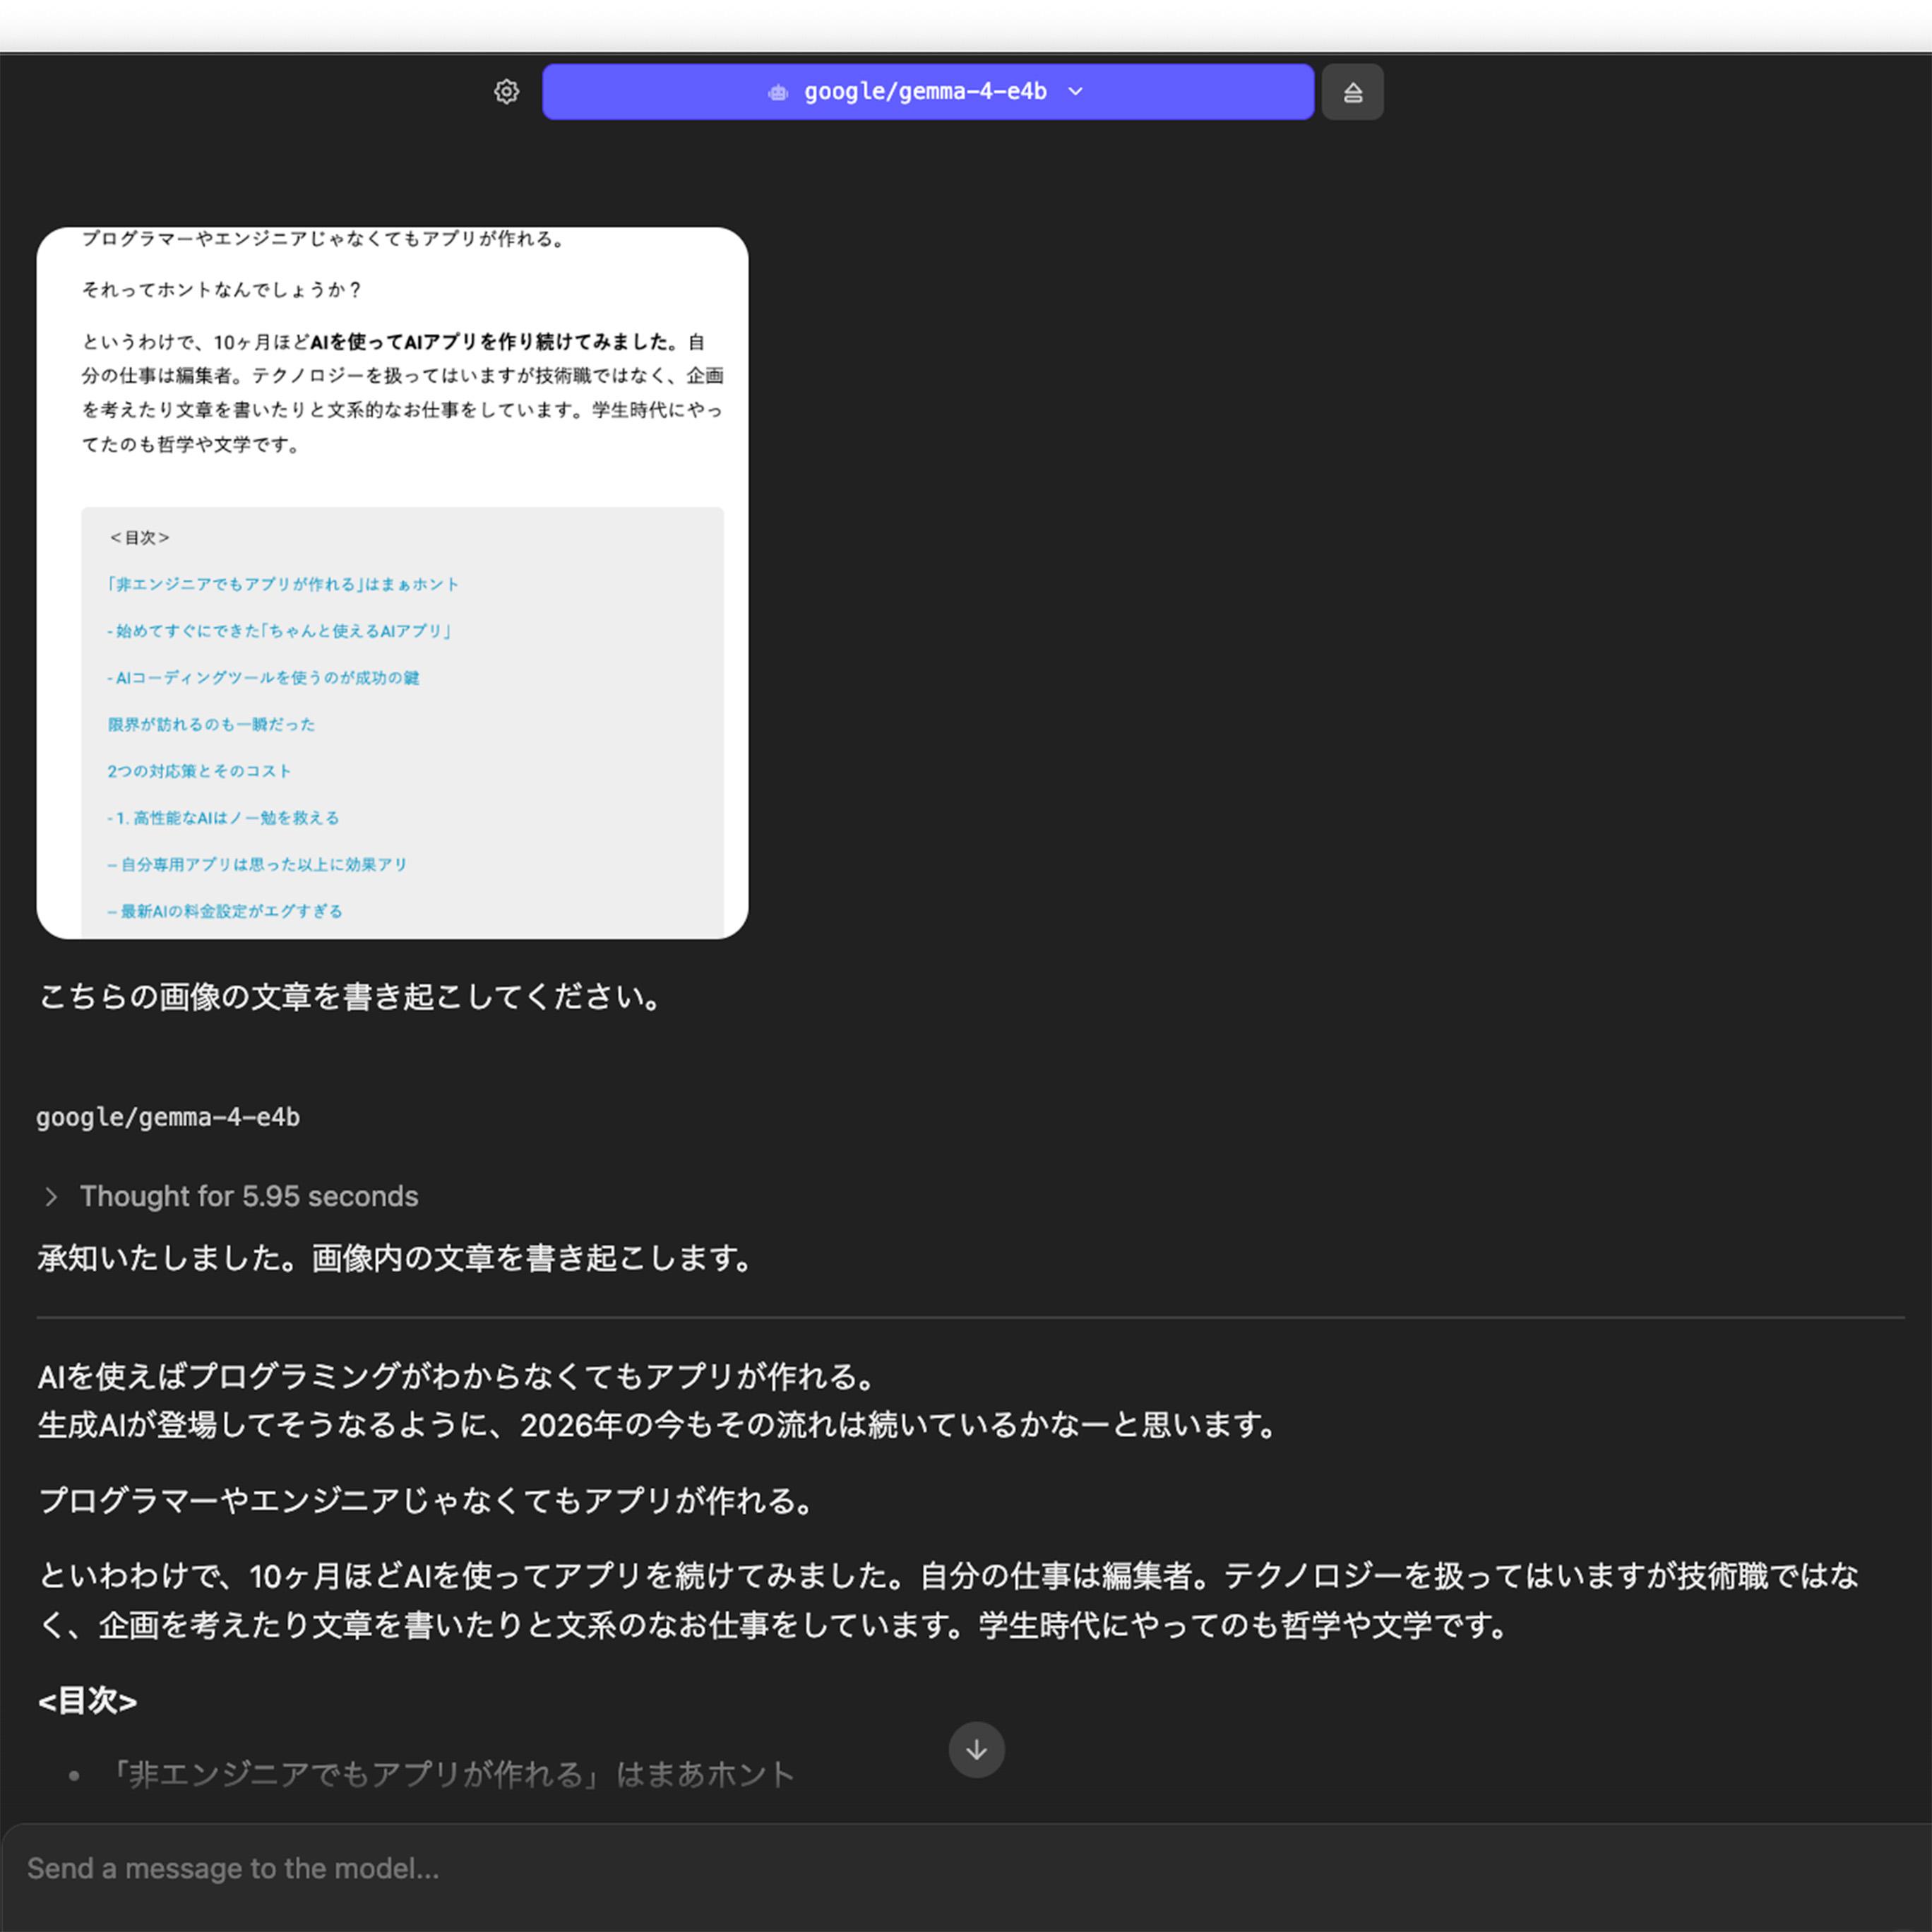Click the chevron arrow in model selector
The image size is (1932, 1932).
[x=1076, y=92]
